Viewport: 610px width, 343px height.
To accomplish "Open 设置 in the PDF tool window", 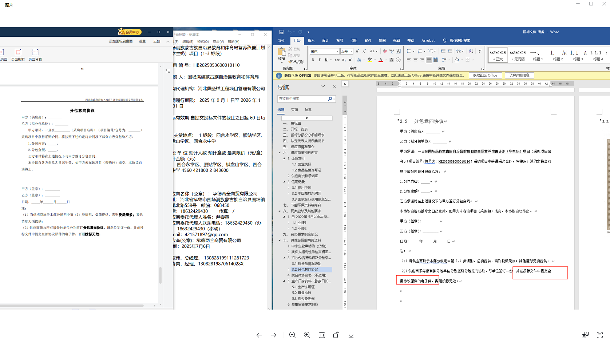I will 142,41.
